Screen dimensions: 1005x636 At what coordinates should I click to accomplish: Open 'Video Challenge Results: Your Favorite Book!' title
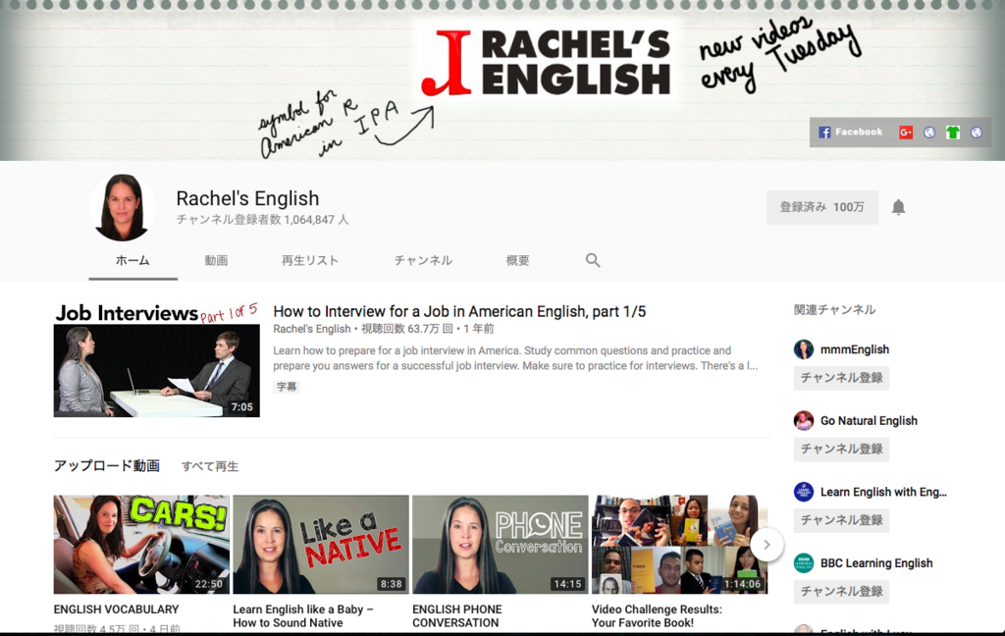657,616
